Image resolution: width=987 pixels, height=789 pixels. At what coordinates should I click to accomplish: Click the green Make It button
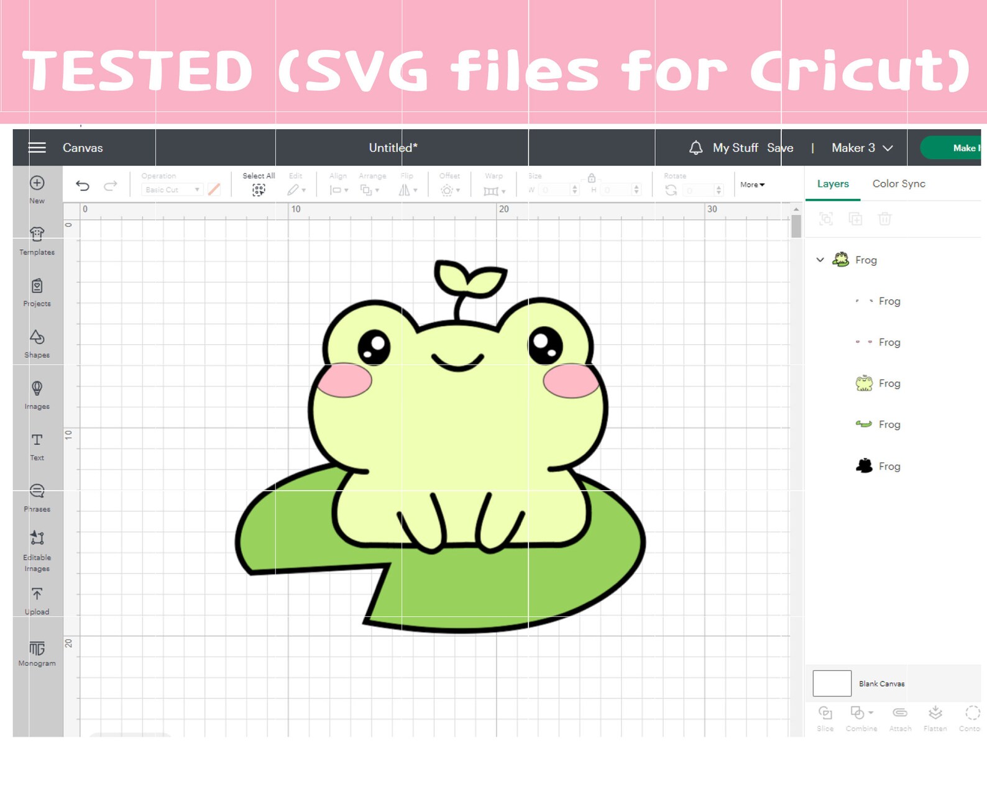pos(951,148)
